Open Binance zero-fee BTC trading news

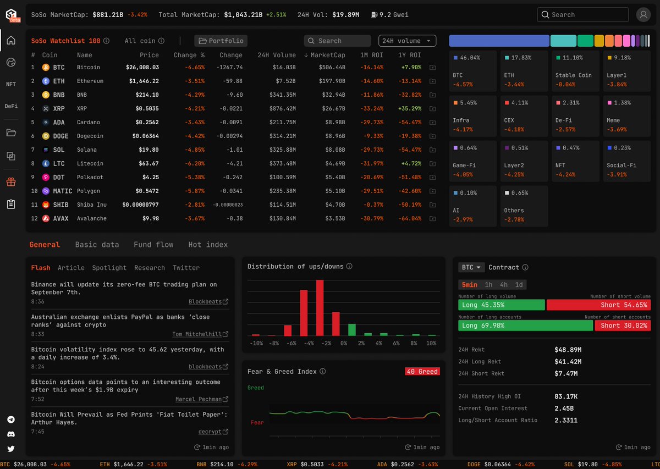tap(124, 288)
